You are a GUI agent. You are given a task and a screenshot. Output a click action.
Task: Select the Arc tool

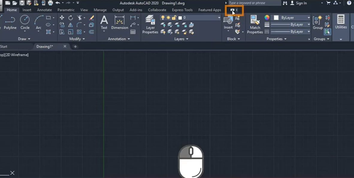[x=39, y=23]
